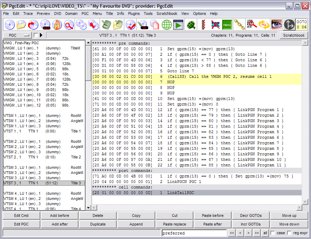
Task: Open the Preview menu
Action: [x=43, y=13]
